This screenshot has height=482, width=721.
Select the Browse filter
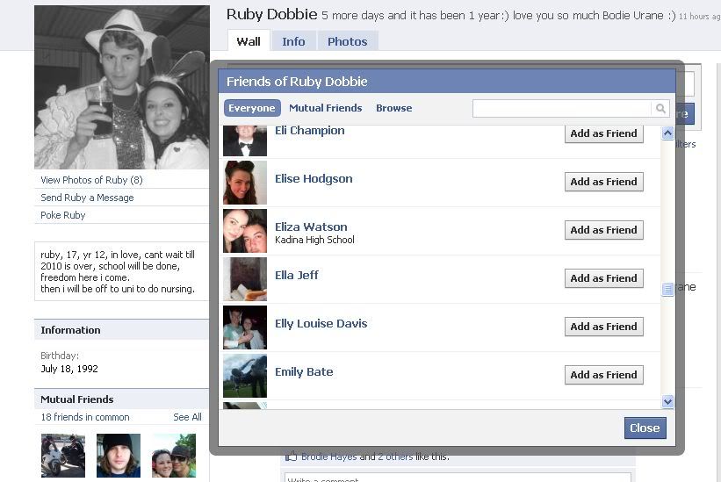394,108
